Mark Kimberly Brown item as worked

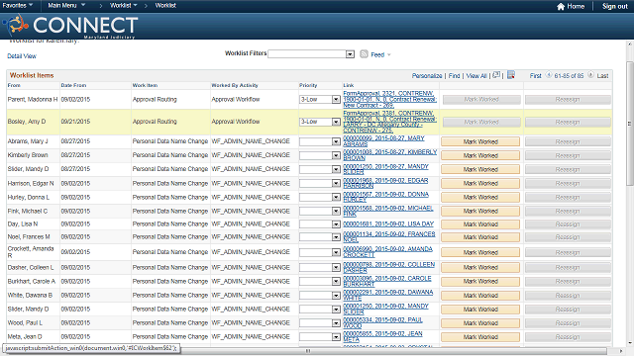point(480,155)
